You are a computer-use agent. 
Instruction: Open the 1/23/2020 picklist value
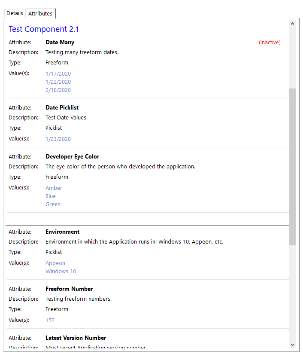[x=58, y=139]
